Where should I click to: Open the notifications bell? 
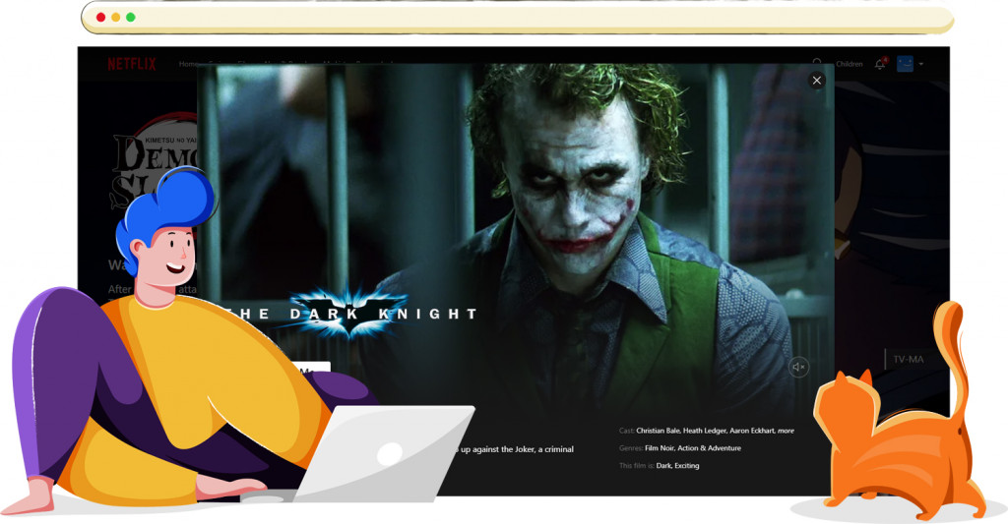(880, 64)
